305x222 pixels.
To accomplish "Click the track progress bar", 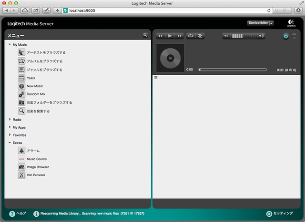I will [x=233, y=70].
